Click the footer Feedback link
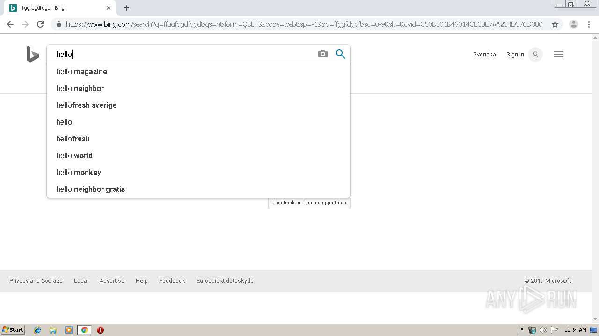Viewport: 599px width, 336px height. pyautogui.click(x=172, y=280)
